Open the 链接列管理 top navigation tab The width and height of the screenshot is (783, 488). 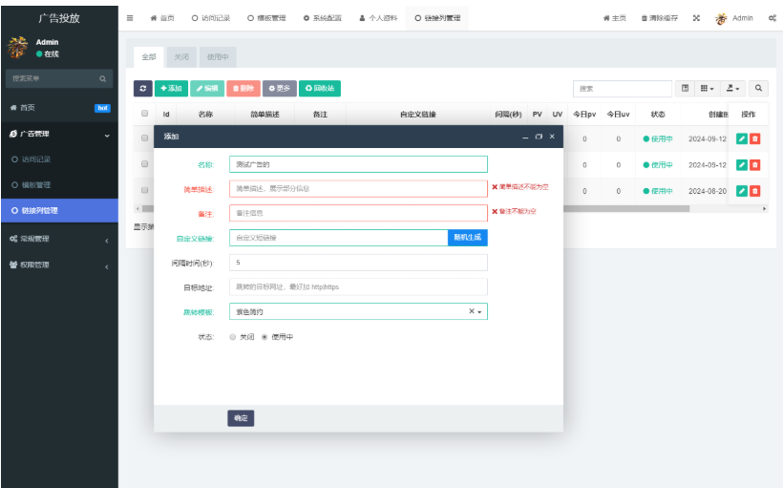click(437, 18)
